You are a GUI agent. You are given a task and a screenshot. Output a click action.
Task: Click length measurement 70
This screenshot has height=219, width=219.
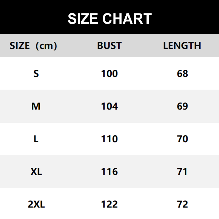tap(182, 139)
